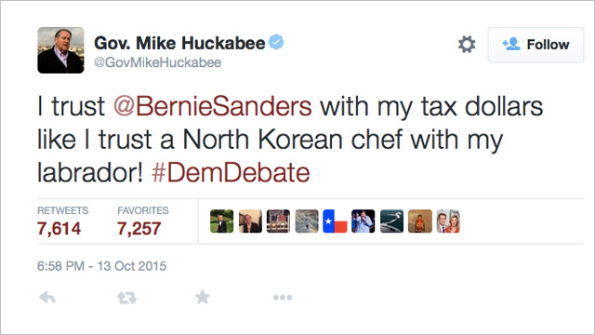This screenshot has height=335, width=595.
Task: Open the @GovMikeHuckabee handle link
Action: 157,62
